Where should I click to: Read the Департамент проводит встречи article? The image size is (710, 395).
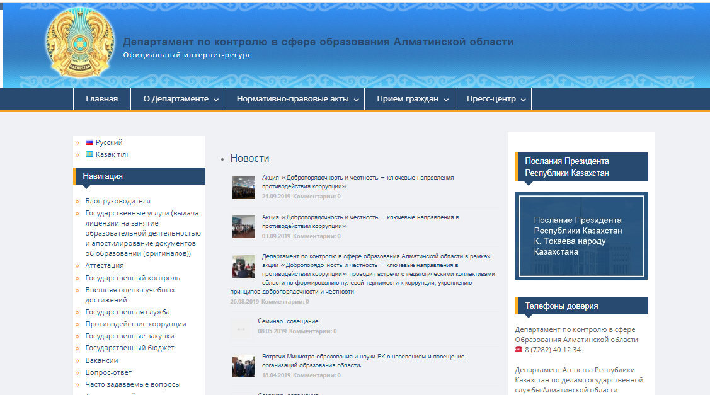pyautogui.click(x=363, y=274)
